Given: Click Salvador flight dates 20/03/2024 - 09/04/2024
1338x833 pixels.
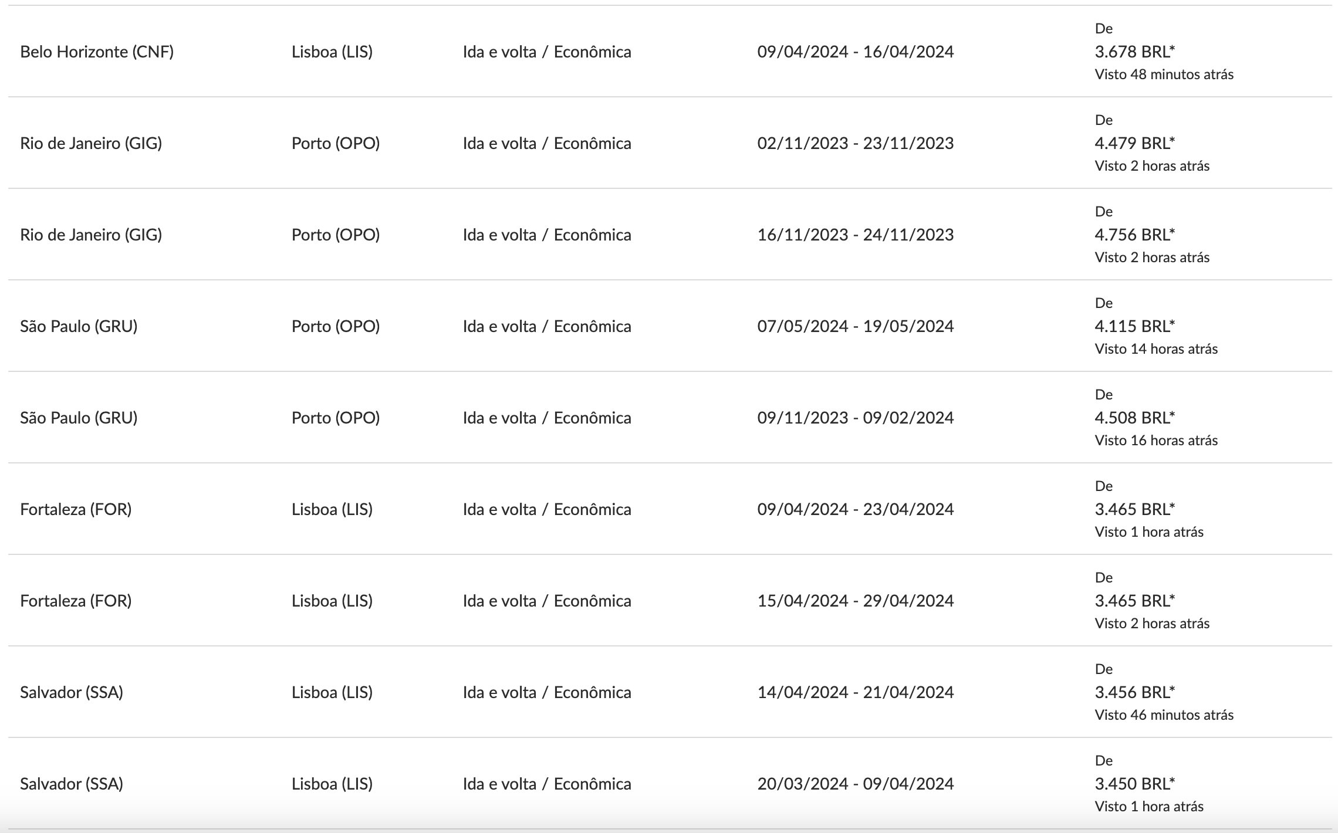Looking at the screenshot, I should pos(855,784).
